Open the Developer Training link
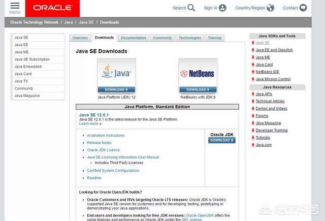 point(272,130)
